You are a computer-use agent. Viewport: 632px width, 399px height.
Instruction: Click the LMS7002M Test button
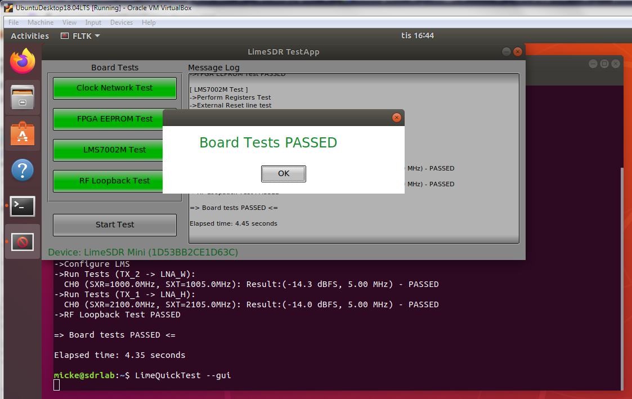tap(108, 150)
